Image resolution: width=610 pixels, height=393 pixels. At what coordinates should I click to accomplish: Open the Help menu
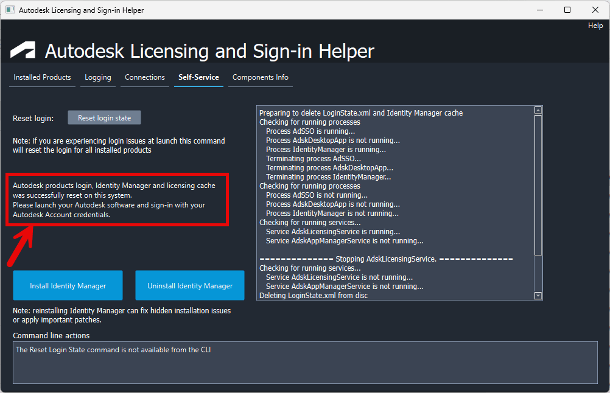[595, 26]
